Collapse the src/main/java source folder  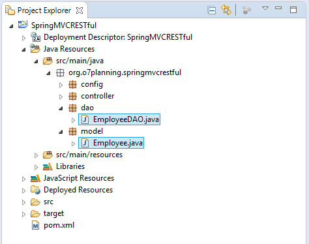[36, 61]
